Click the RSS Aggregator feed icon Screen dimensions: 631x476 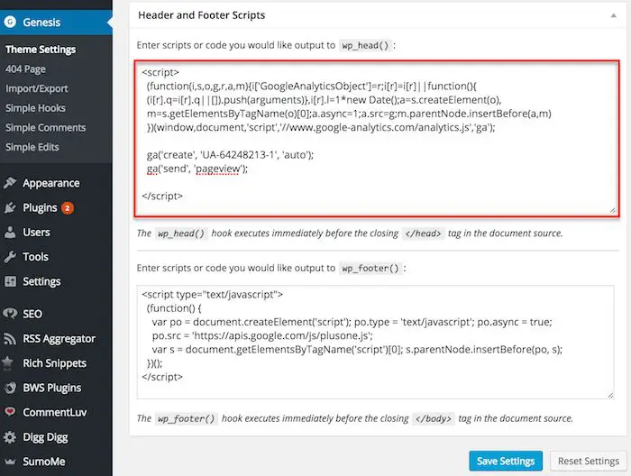point(10,339)
